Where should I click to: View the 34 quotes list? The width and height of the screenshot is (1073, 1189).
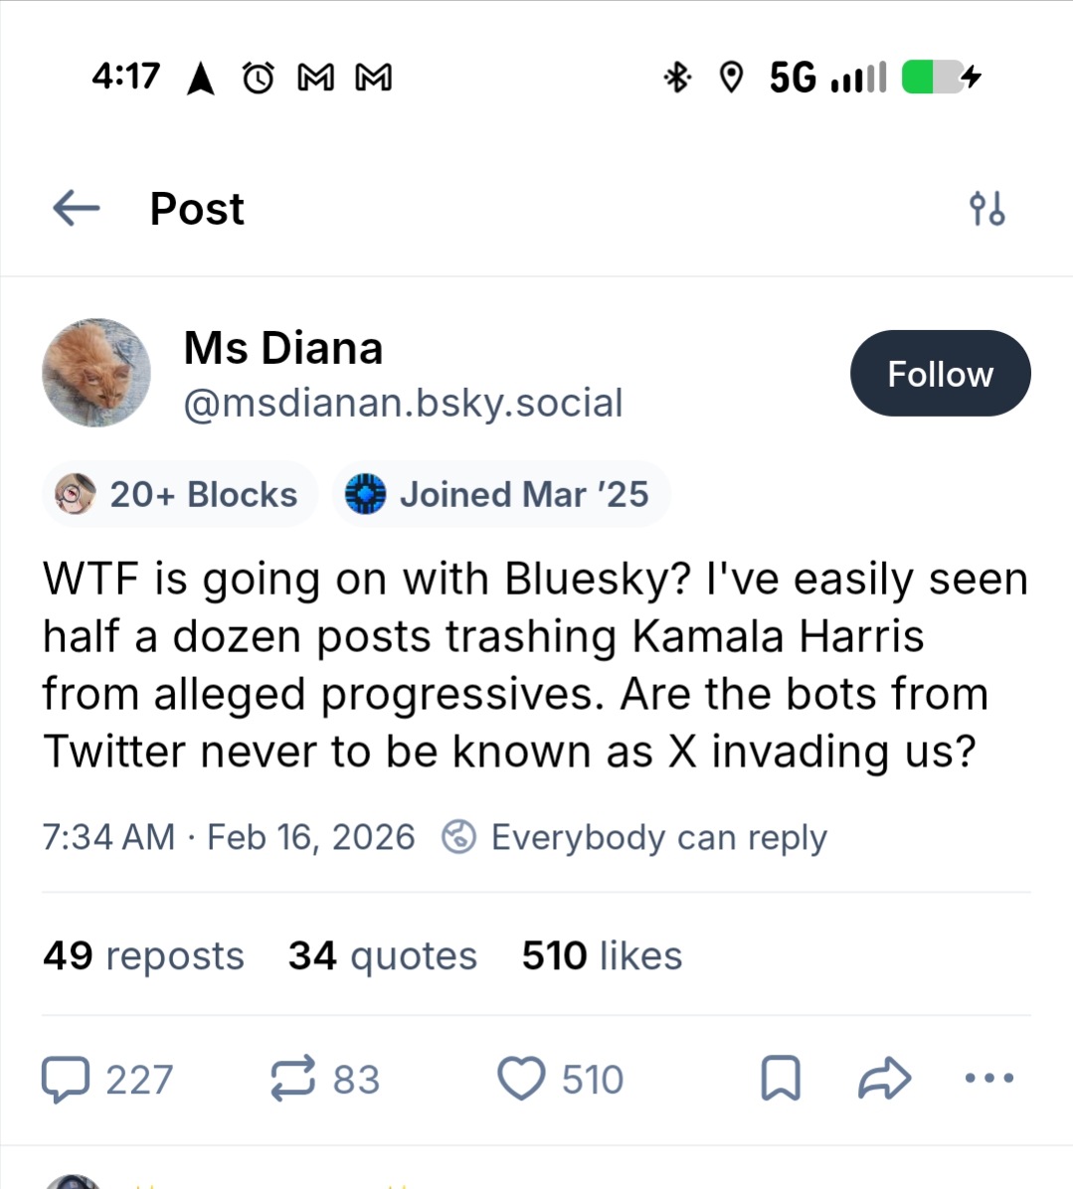point(383,955)
